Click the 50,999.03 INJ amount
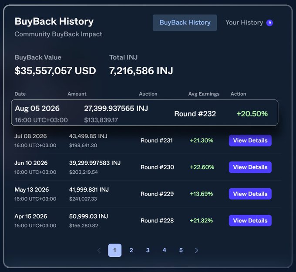 coord(88,216)
